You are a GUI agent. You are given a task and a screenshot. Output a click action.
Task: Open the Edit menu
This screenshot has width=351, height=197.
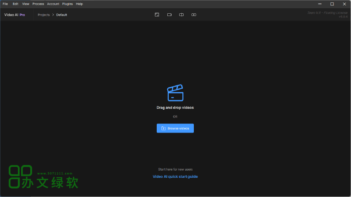[16, 4]
